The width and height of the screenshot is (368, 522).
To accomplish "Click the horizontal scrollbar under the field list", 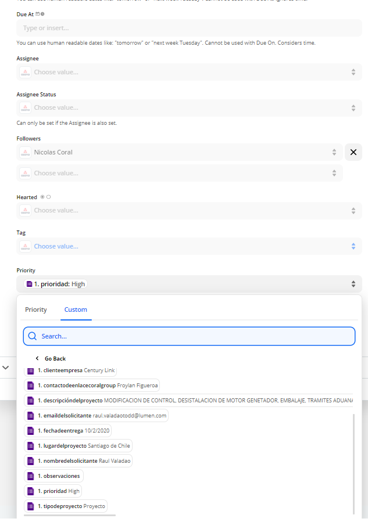I will 70,515.
